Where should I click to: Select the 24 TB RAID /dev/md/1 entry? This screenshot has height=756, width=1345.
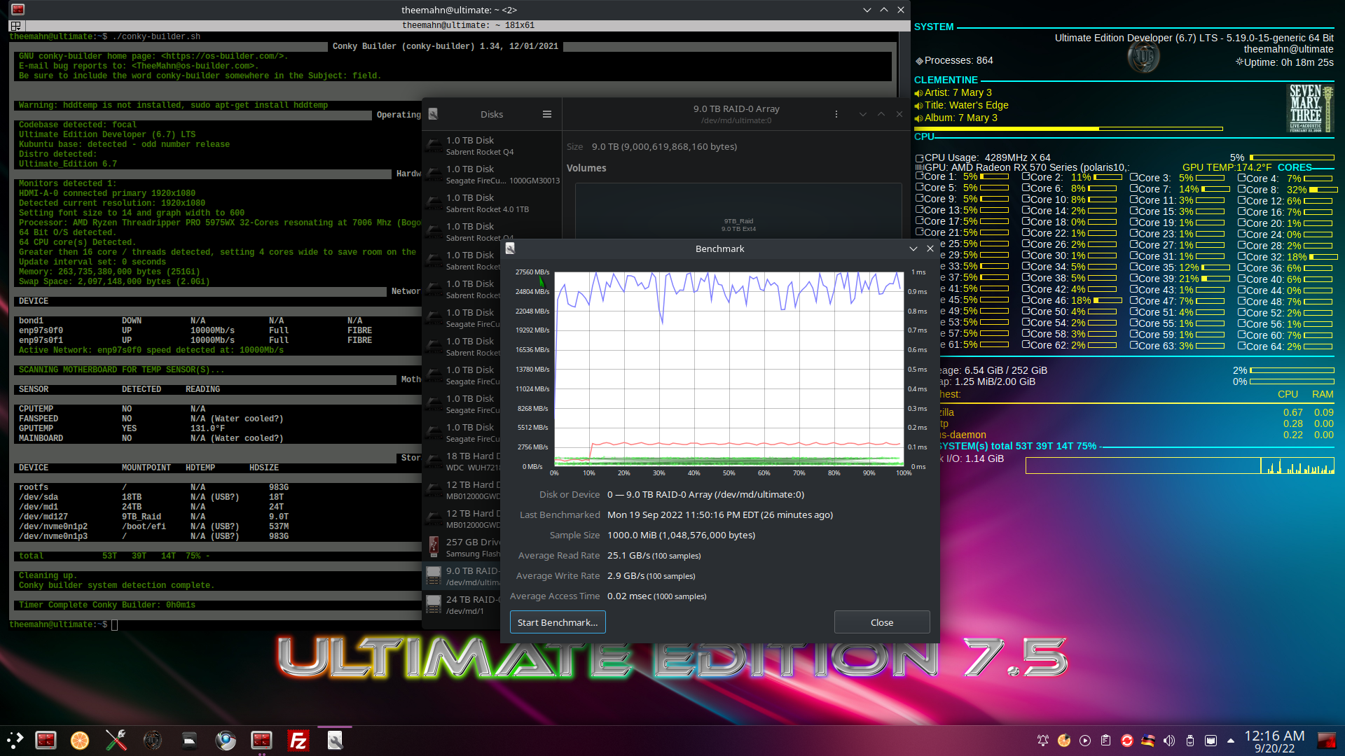pyautogui.click(x=462, y=605)
